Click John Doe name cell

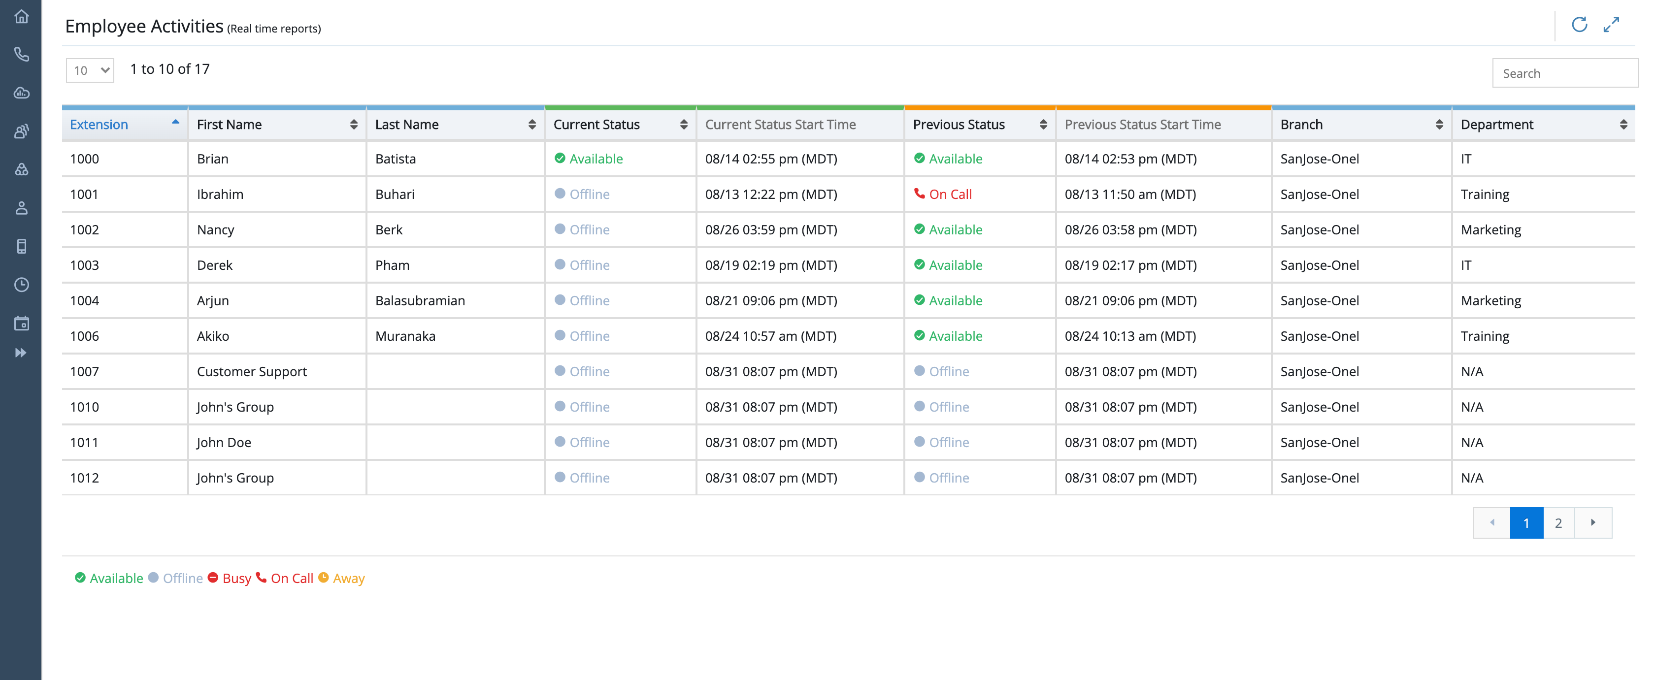277,442
